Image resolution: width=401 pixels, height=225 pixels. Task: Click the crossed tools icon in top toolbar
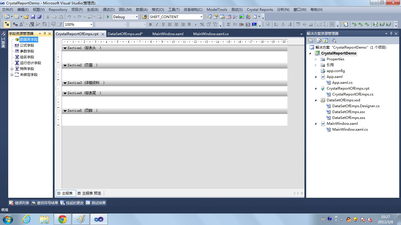point(235,17)
